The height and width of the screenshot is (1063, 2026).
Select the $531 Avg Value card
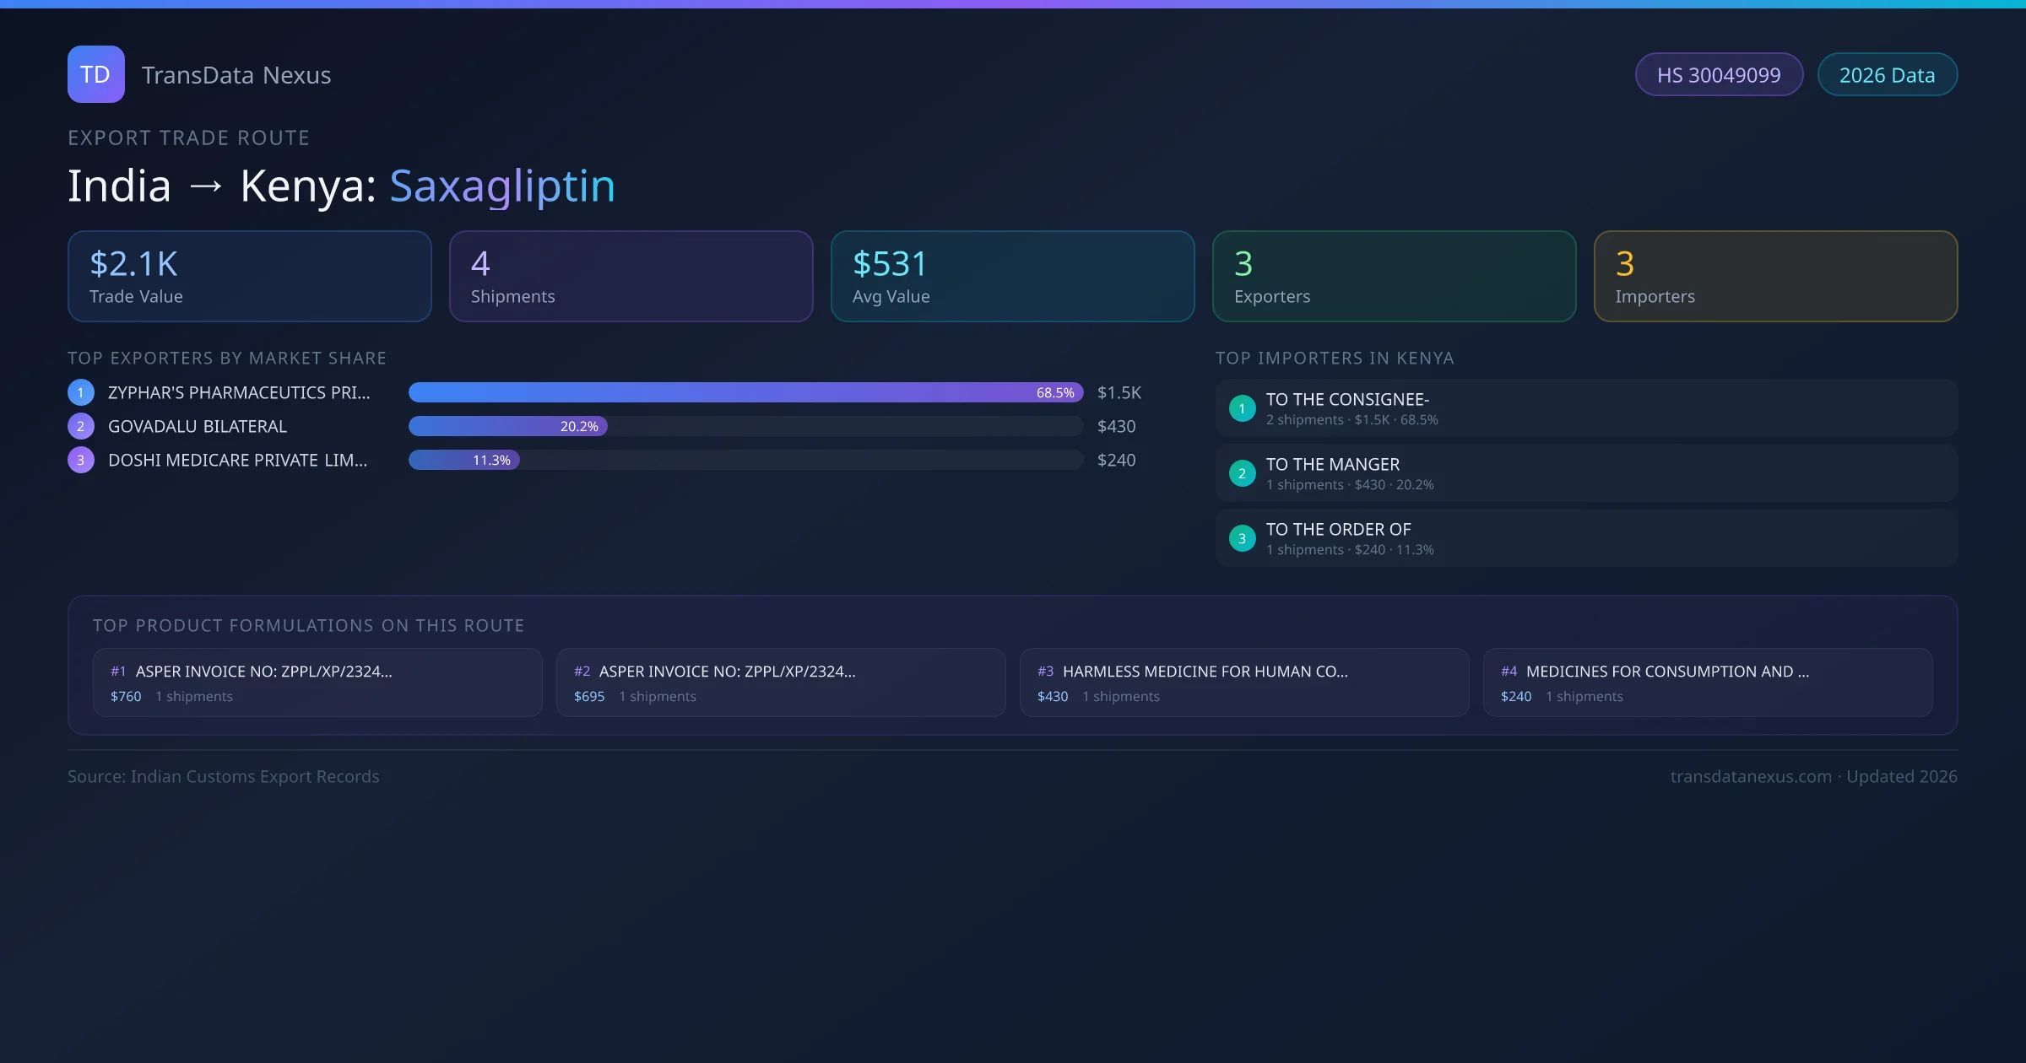pos(1012,277)
